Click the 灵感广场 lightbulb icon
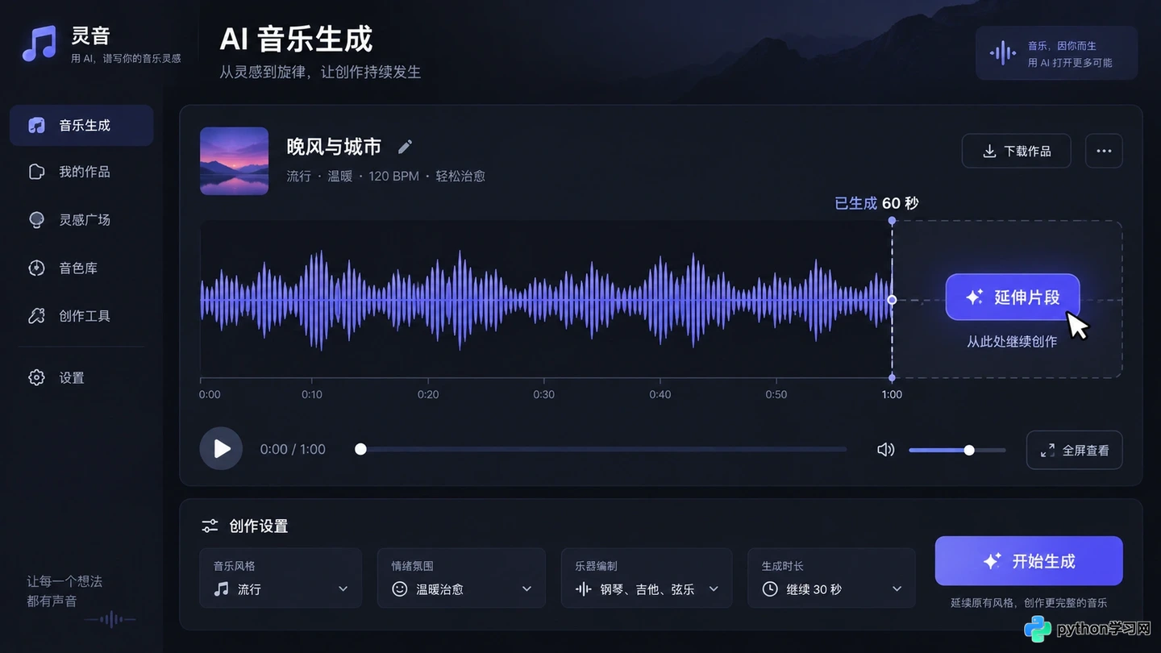Image resolution: width=1161 pixels, height=653 pixels. click(36, 220)
